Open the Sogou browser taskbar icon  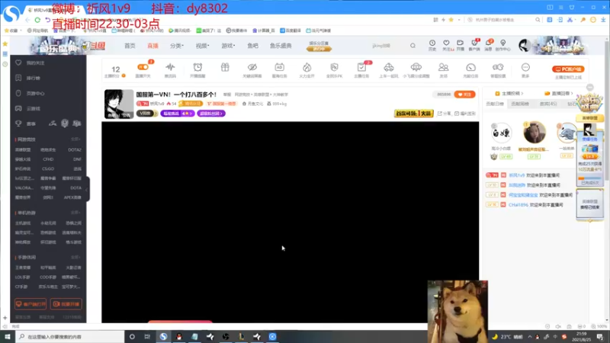163,336
